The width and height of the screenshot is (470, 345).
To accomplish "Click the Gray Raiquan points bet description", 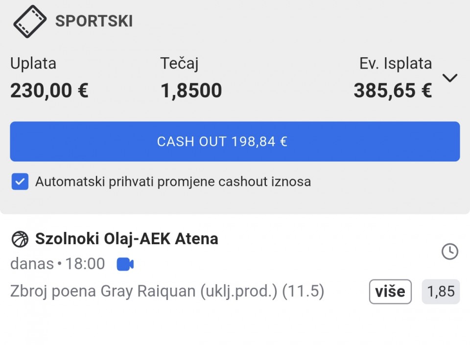I will 167,292.
